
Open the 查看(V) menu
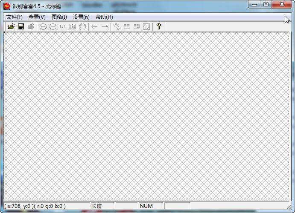(37, 17)
